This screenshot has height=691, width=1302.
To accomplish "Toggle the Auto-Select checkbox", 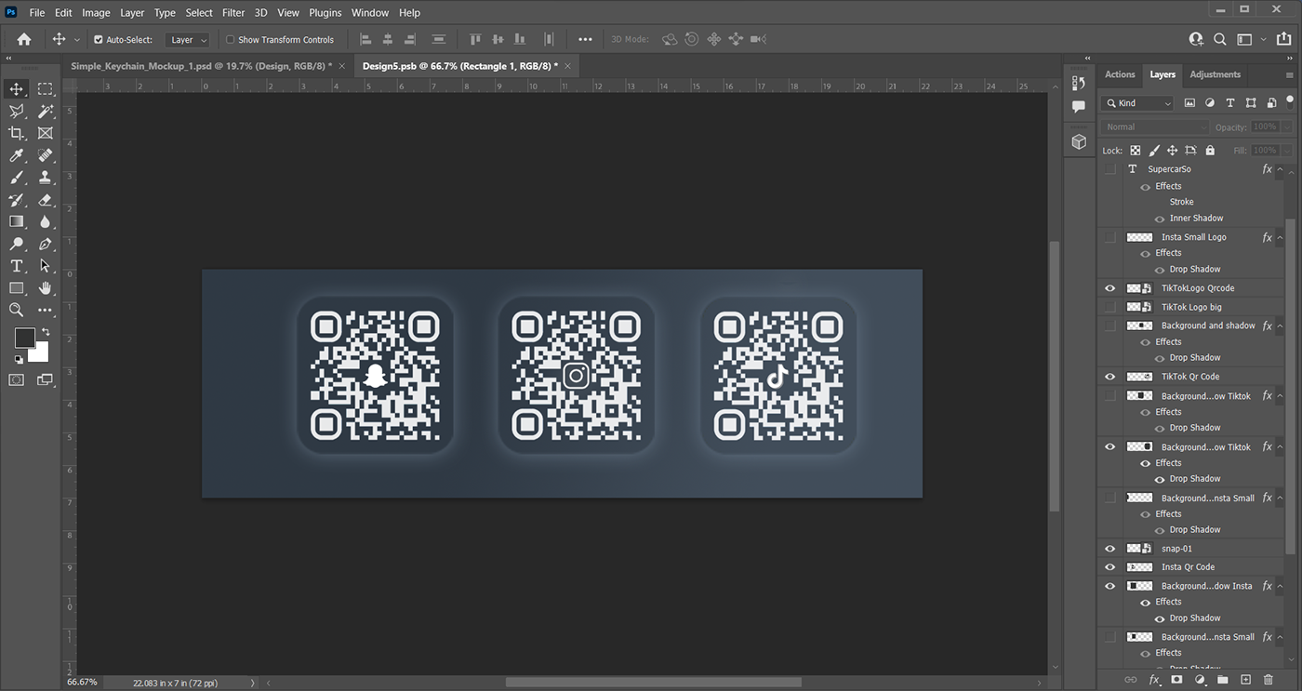I will coord(99,40).
